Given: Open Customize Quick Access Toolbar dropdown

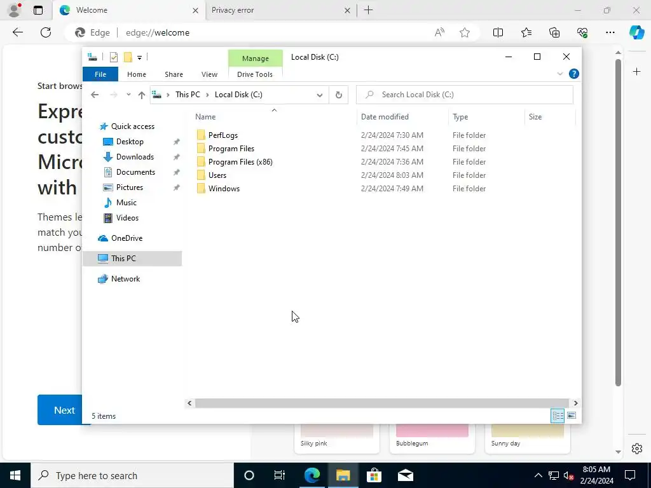Looking at the screenshot, I should (x=139, y=58).
